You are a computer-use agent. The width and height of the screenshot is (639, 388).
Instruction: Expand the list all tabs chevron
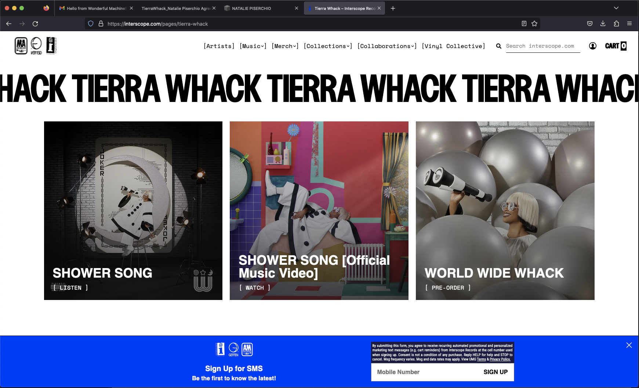(616, 8)
